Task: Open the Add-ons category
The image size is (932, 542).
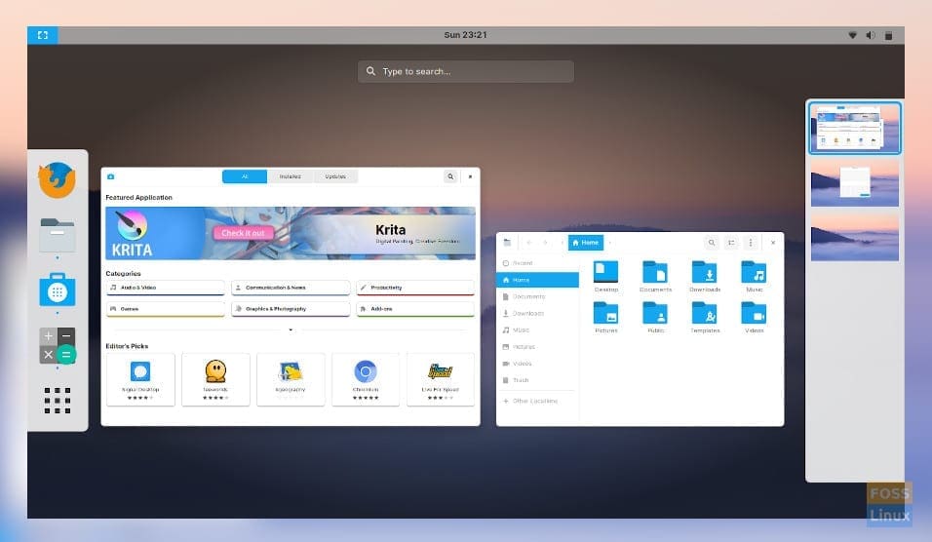Action: tap(415, 309)
